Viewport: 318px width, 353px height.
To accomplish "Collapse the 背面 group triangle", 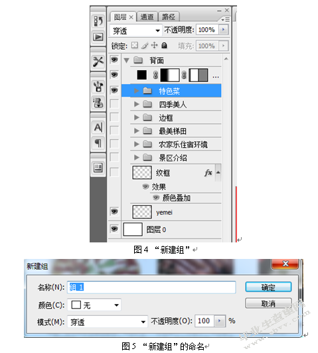I will point(126,60).
